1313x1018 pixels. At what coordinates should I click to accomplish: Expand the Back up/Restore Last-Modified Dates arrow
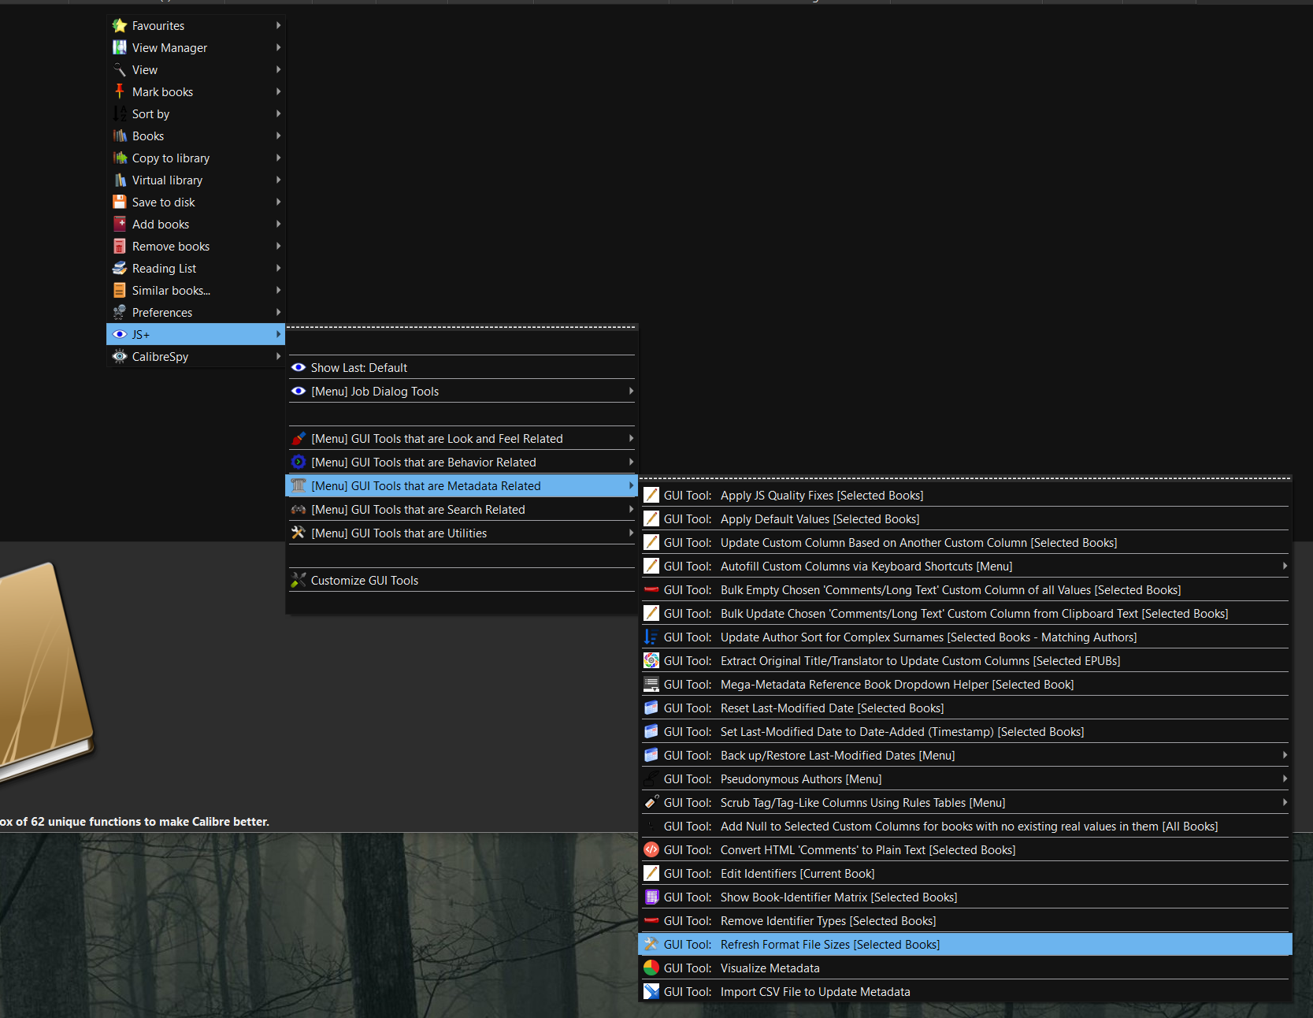click(1285, 756)
